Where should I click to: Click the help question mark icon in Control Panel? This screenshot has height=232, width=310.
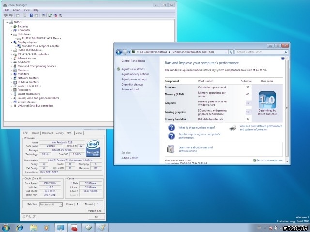pos(283,58)
